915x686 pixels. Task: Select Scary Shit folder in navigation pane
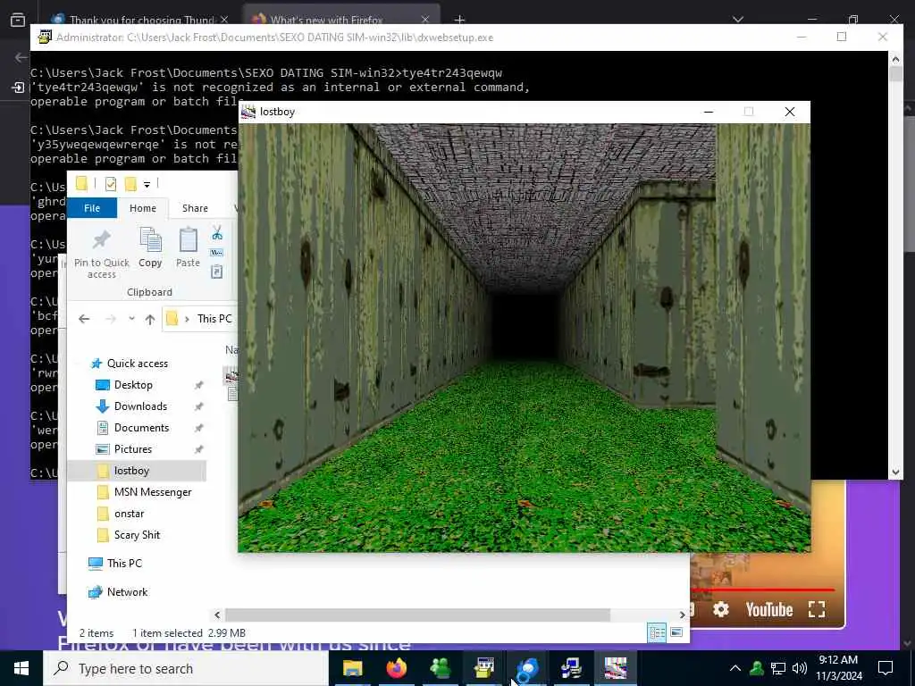click(x=137, y=535)
